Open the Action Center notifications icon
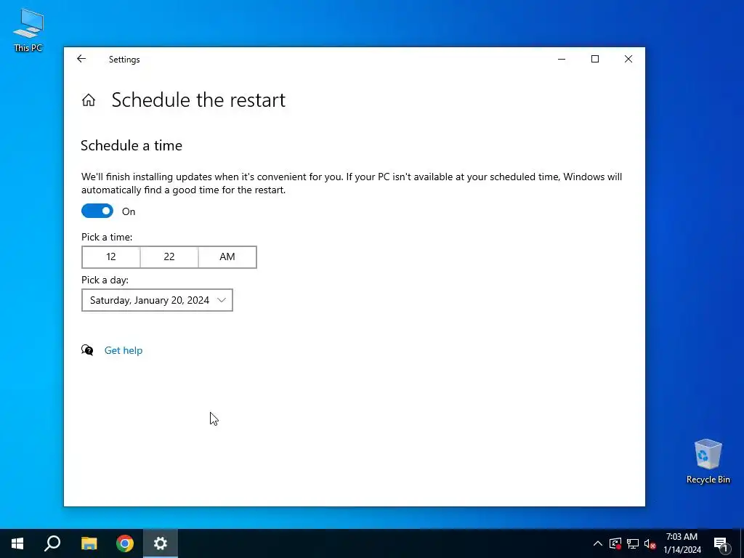Screen dimensions: 744x558 click(721, 543)
